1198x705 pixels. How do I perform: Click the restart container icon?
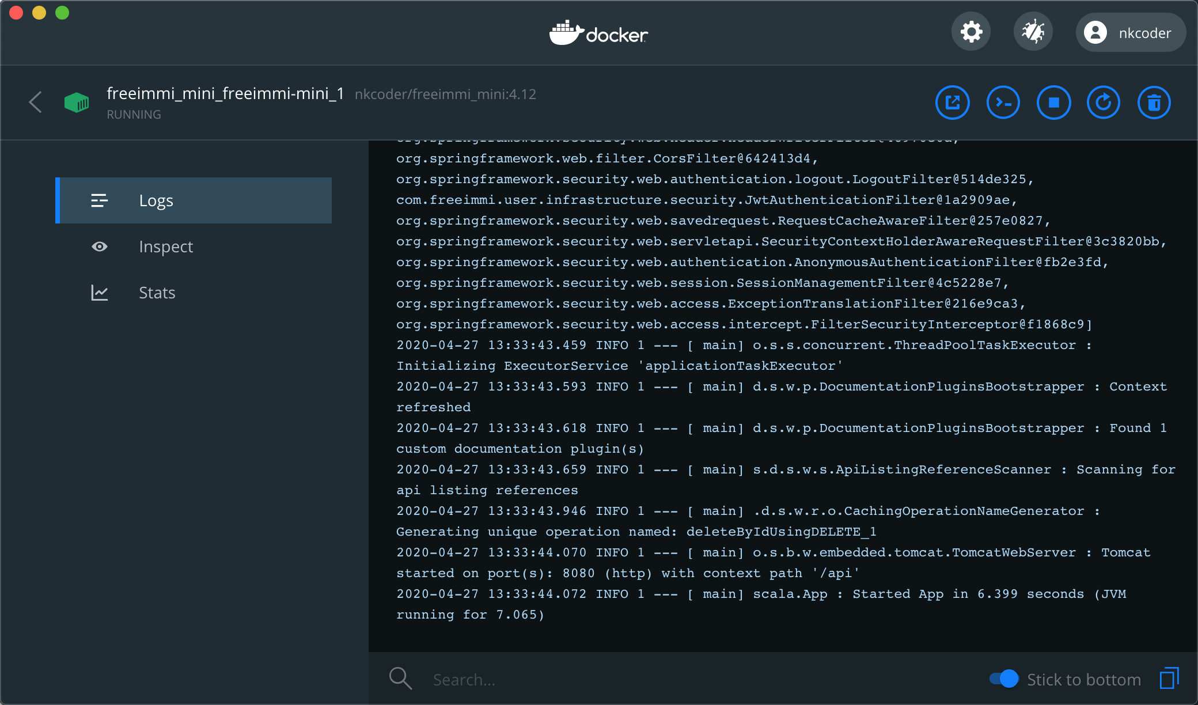1104,103
